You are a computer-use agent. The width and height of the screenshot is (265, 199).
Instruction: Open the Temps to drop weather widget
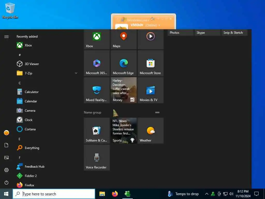183,194
